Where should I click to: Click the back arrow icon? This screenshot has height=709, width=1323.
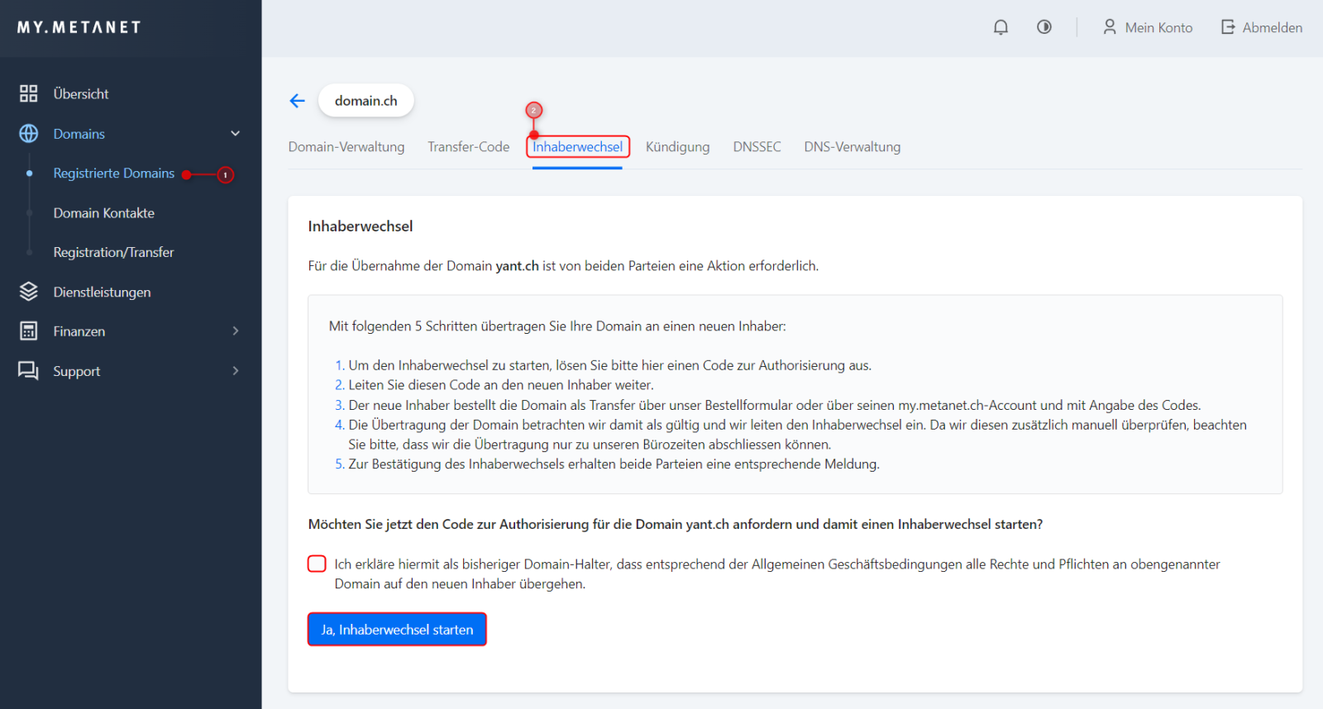[x=298, y=101]
